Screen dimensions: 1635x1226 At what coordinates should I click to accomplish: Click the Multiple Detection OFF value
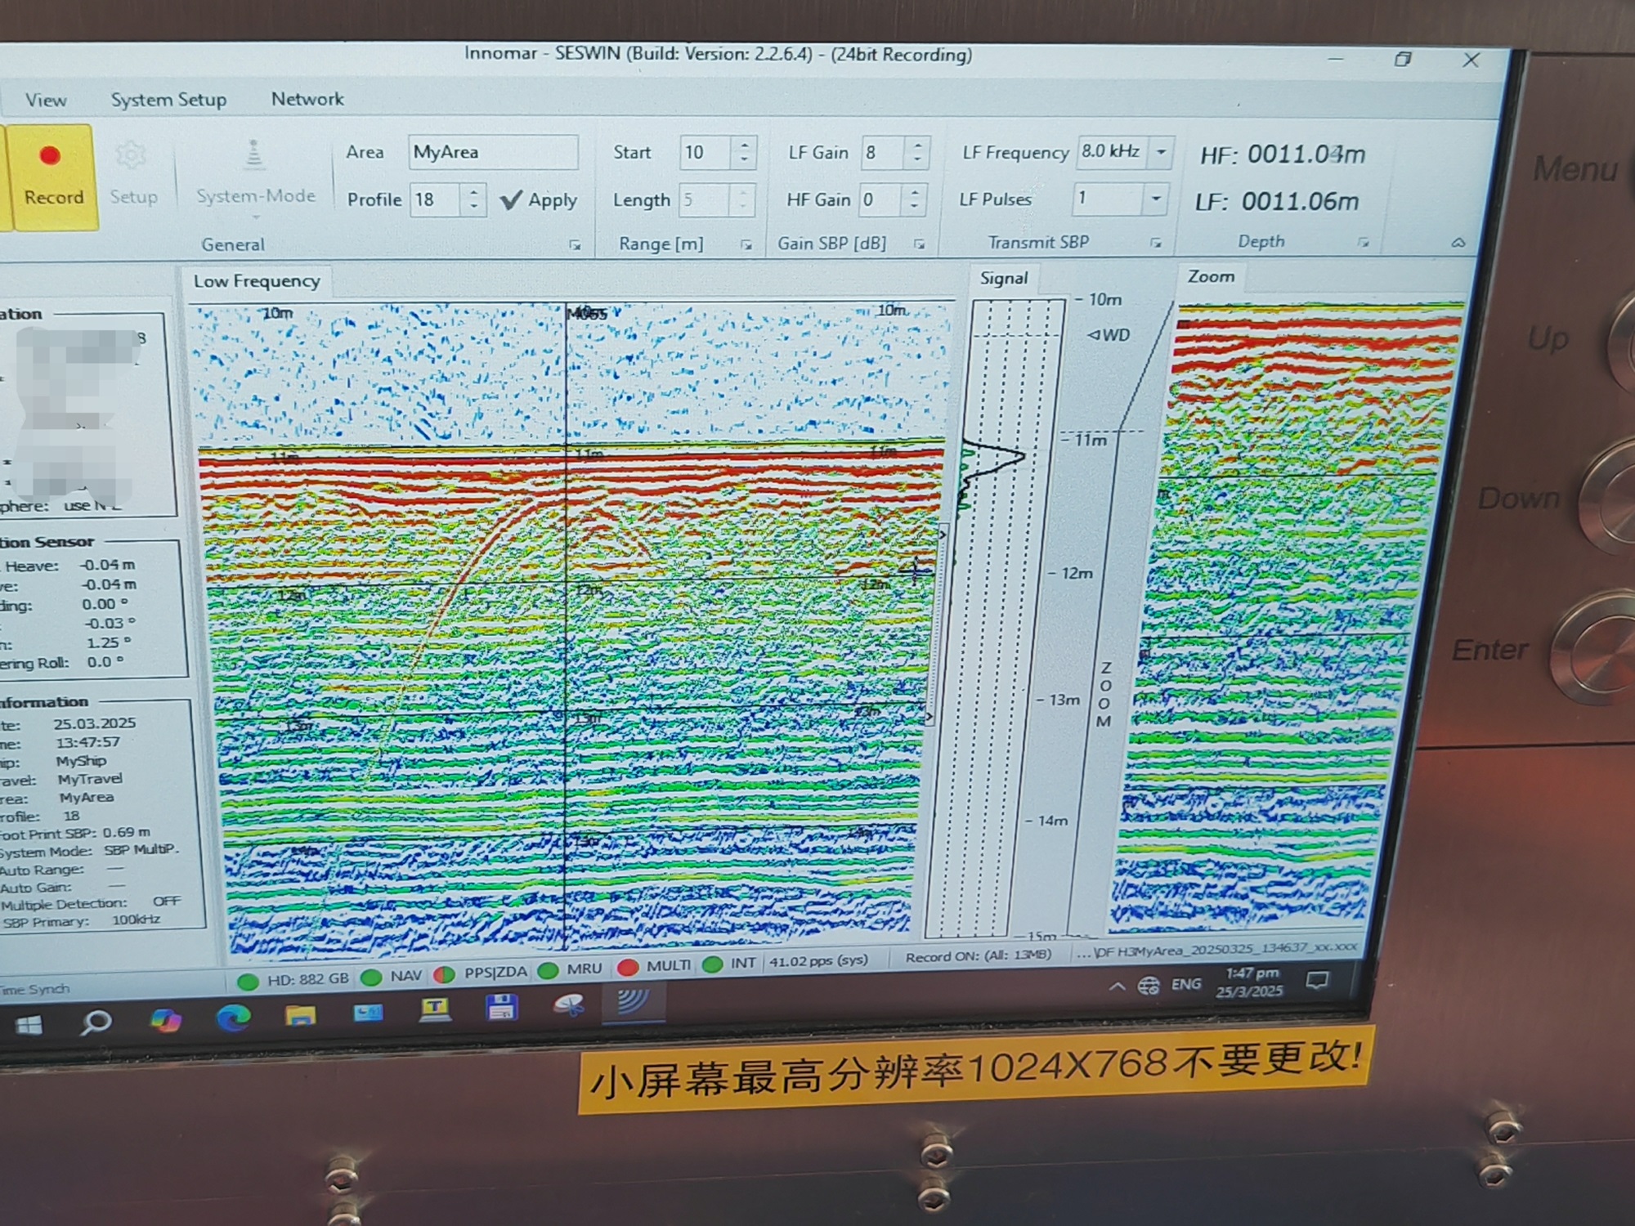(166, 901)
